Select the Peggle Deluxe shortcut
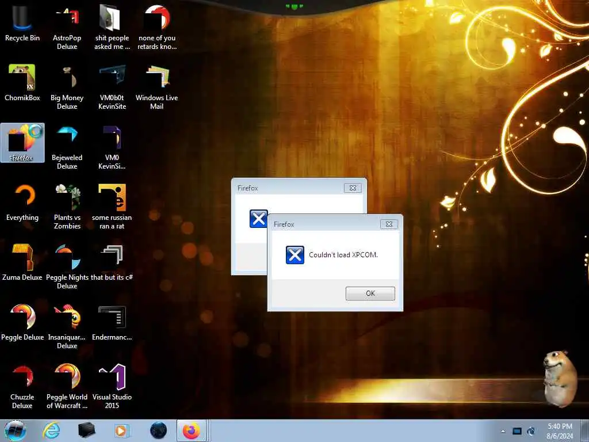Screen dimensions: 589x442 22,322
